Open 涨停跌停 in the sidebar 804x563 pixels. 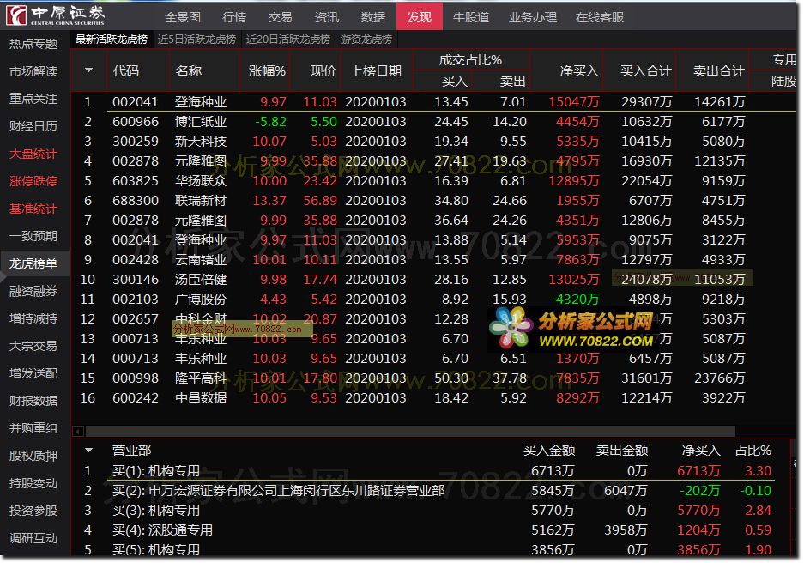33,181
